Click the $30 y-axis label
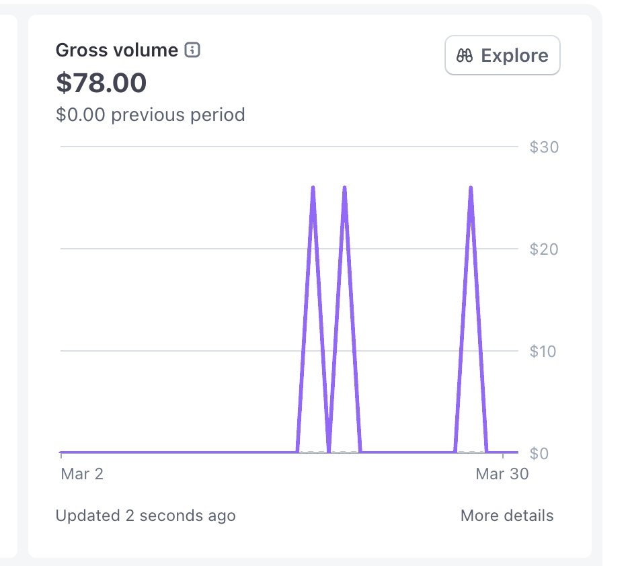The image size is (628, 566). coord(544,147)
